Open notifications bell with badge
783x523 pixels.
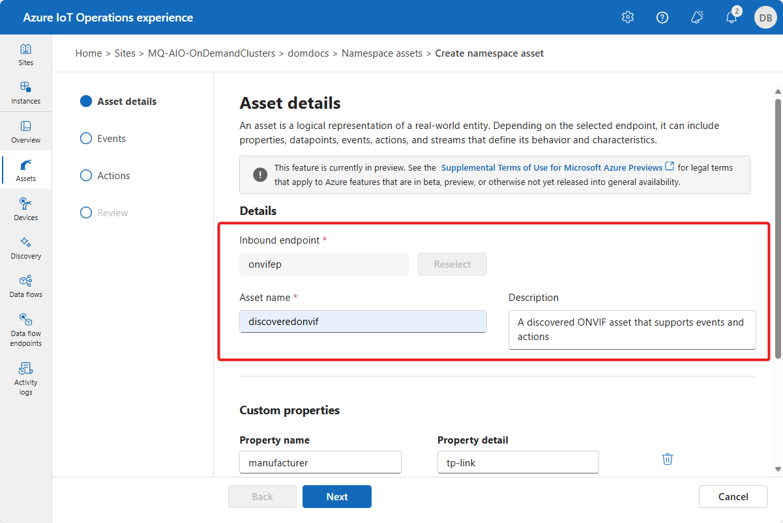coord(731,18)
